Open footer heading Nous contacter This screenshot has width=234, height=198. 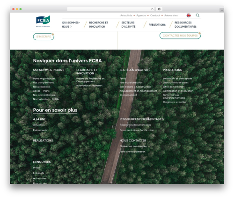point(133,140)
